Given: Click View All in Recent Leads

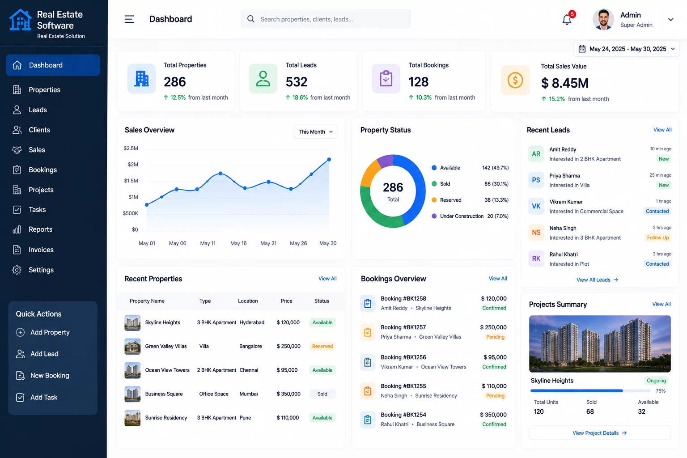Looking at the screenshot, I should [x=662, y=130].
